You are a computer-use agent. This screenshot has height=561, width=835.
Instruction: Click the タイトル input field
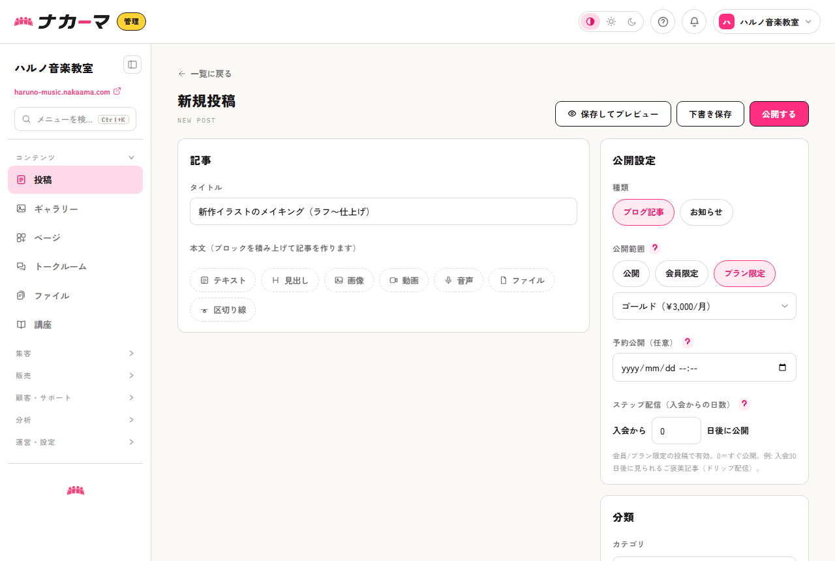click(x=384, y=211)
